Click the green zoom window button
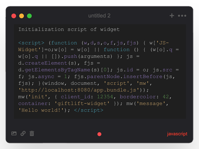This screenshot has height=149, width=199. (29, 16)
